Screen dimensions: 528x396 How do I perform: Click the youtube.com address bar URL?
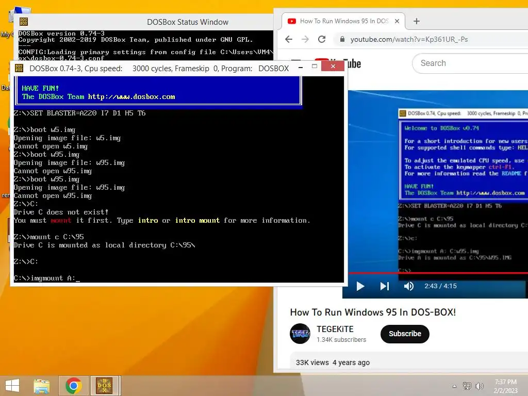click(x=409, y=39)
